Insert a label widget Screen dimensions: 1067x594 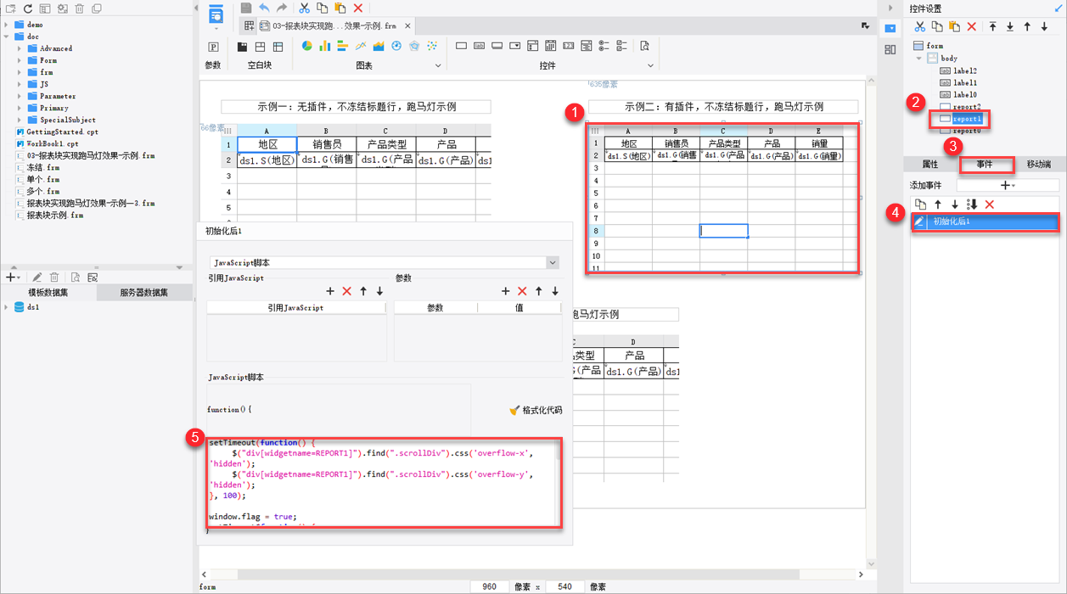pos(479,46)
